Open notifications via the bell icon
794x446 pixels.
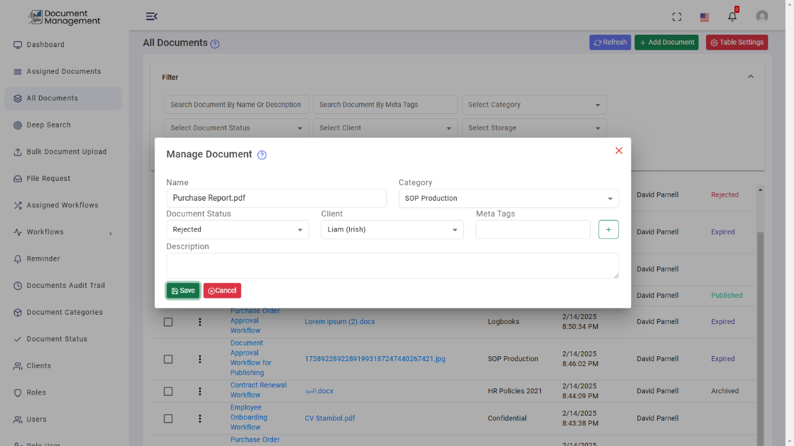(732, 15)
